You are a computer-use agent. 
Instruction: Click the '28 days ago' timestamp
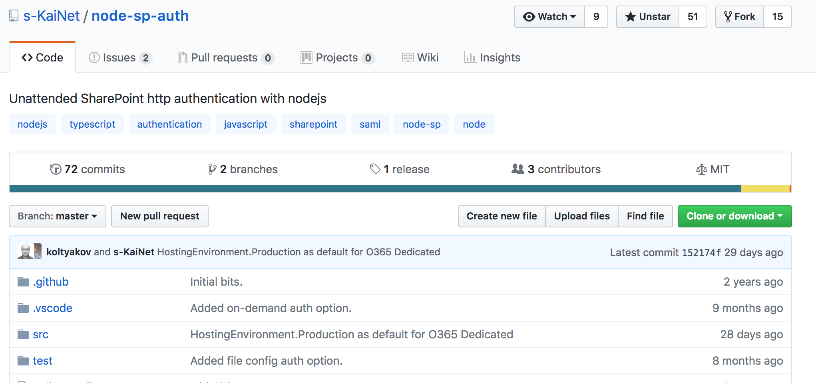coord(752,334)
